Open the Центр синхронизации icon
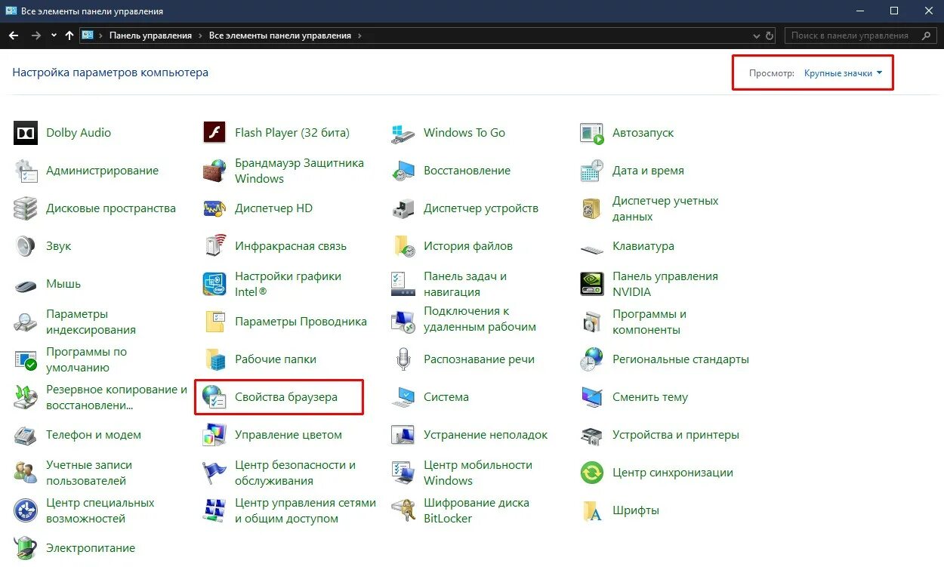Screen dimensions: 944x567 click(592, 473)
